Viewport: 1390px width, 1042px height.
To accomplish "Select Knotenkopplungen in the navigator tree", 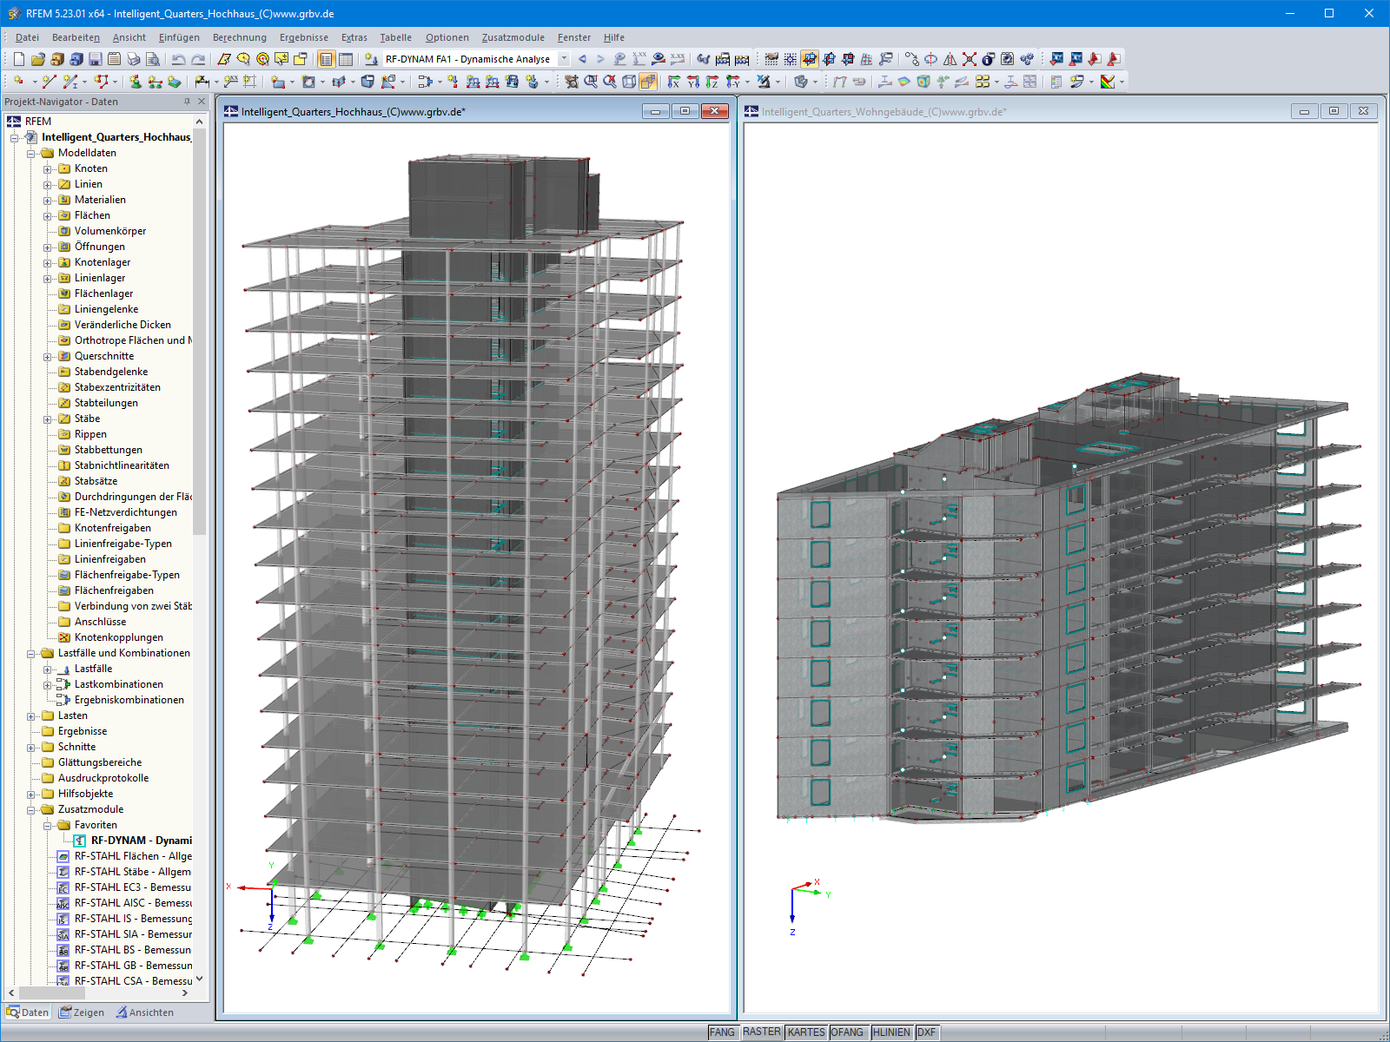I will [x=119, y=637].
